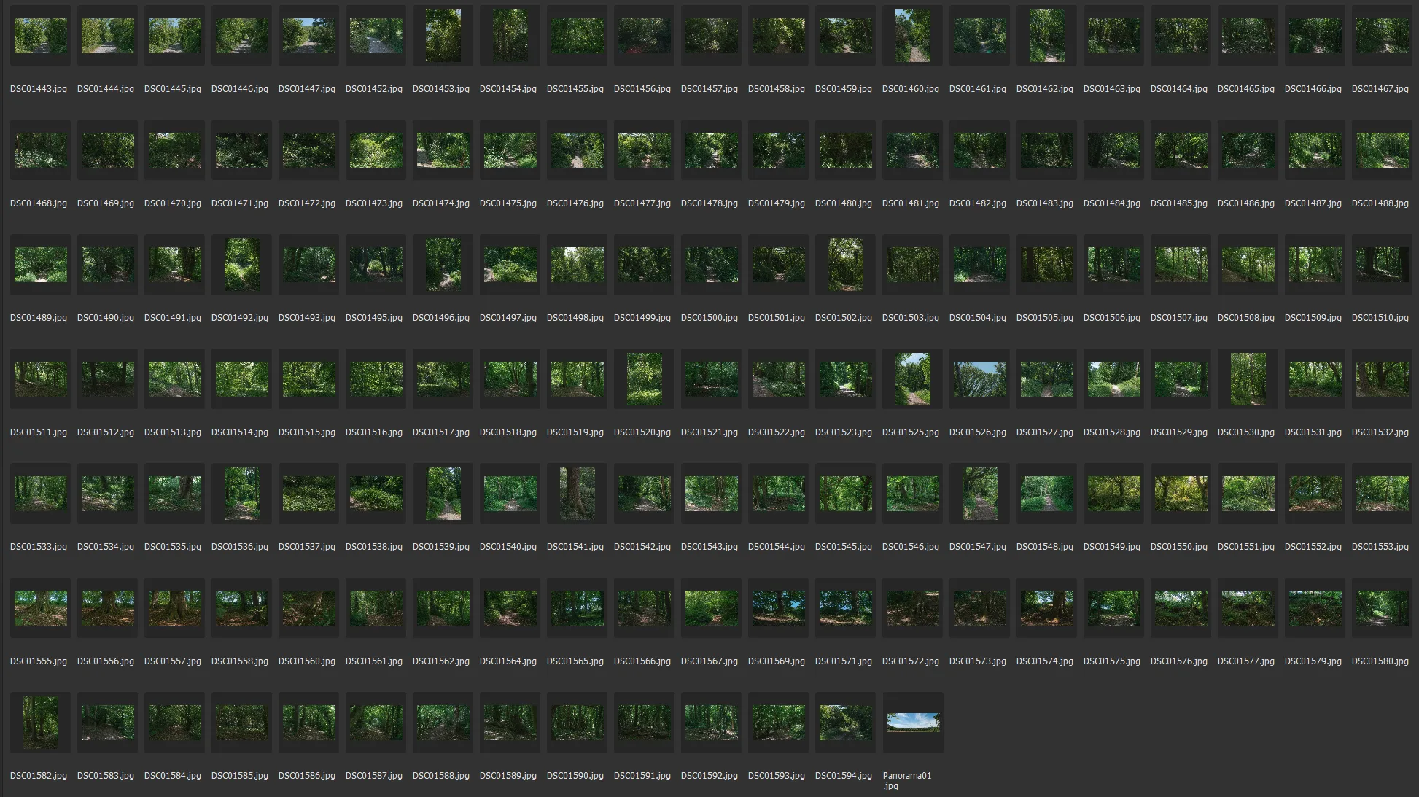Screen dimensions: 1419x797
Task: Select the DSC01547.jpg thumbnail
Action: click(979, 494)
